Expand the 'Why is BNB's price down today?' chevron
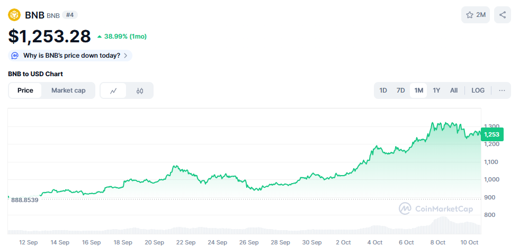 tap(126, 56)
